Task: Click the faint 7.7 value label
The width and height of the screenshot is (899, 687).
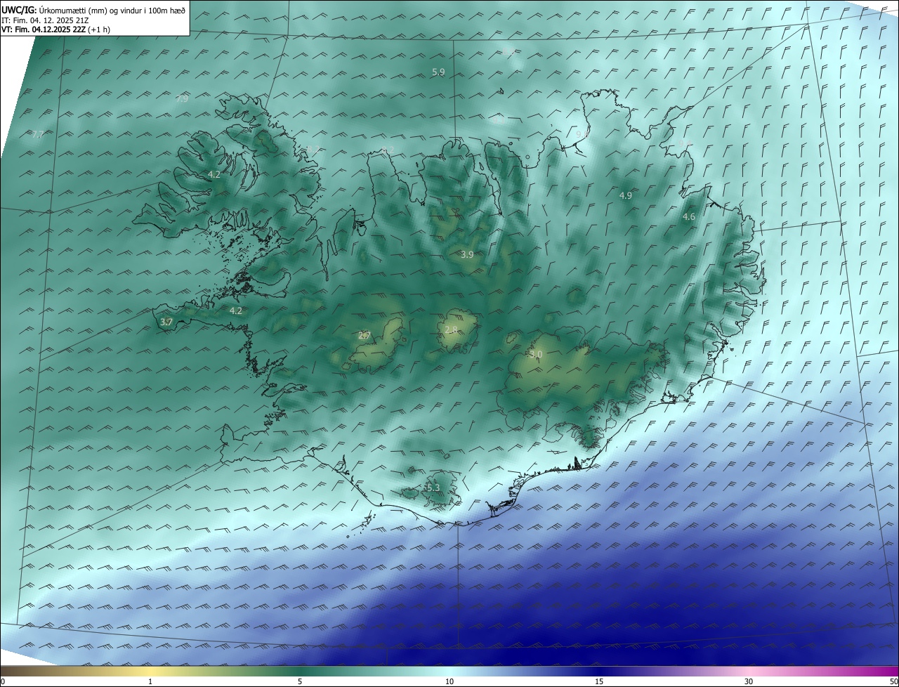Action: [x=38, y=135]
